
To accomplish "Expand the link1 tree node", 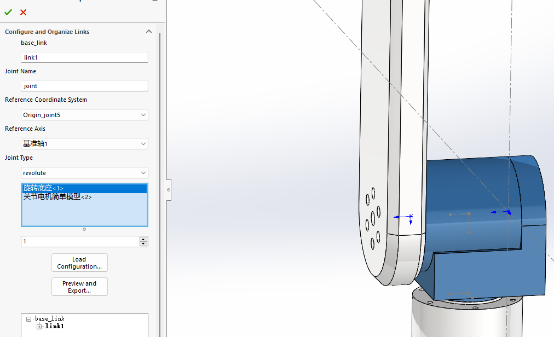I will pos(39,327).
